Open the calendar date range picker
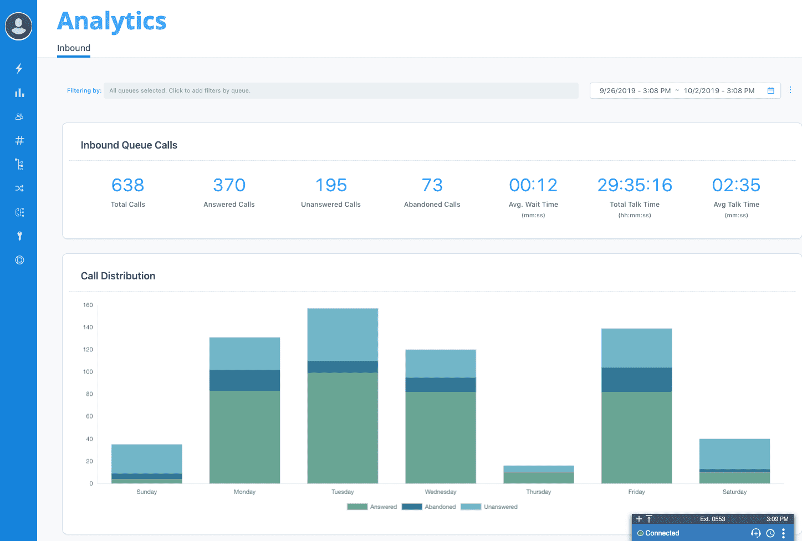The image size is (802, 541). coord(770,91)
